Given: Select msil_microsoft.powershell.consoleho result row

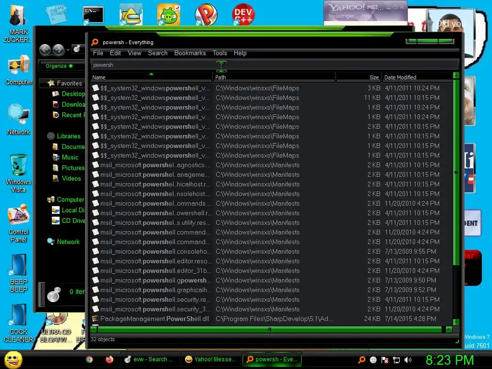Looking at the screenshot, I should coord(271,251).
